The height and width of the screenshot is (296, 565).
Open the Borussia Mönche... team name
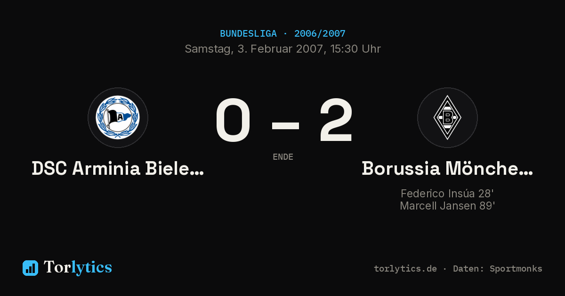coord(447,168)
